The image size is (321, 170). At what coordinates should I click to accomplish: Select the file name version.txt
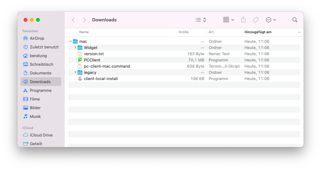pyautogui.click(x=94, y=54)
